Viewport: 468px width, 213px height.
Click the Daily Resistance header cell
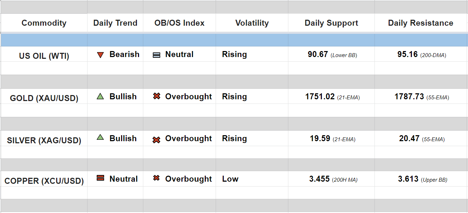click(x=420, y=23)
